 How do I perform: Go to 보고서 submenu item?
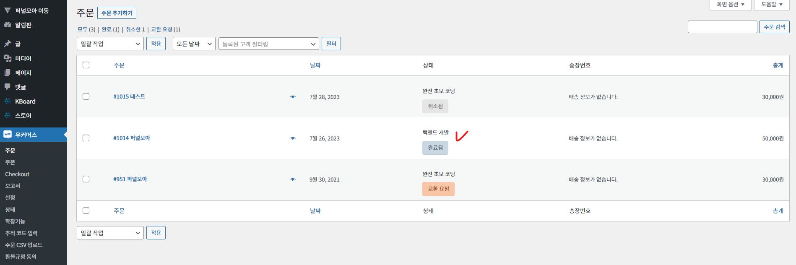click(x=13, y=186)
